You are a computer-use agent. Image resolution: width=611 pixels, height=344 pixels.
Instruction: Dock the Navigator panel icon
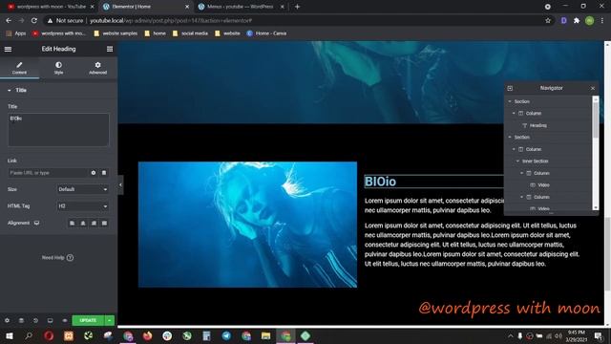click(x=510, y=89)
